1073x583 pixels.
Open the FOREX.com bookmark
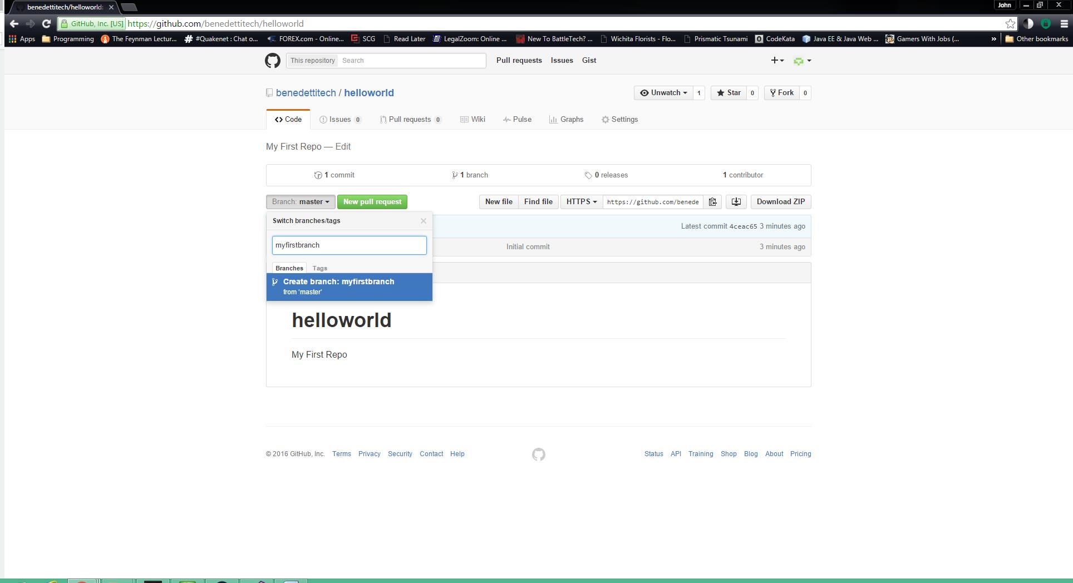306,39
